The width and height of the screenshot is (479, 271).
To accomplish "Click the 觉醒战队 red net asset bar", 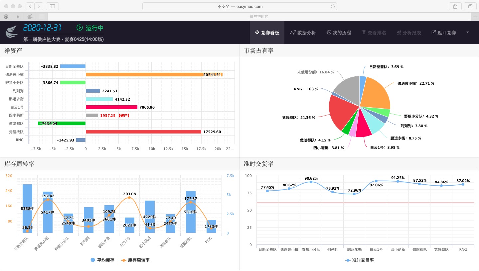I will click(143, 132).
